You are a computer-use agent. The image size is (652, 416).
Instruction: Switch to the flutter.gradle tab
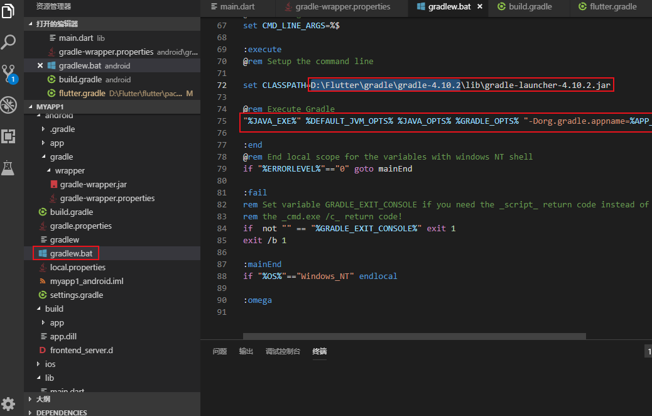tap(612, 7)
